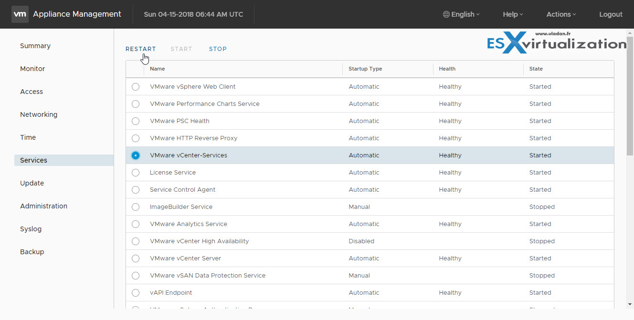This screenshot has width=634, height=320.
Task: Click the VMware vm logo
Action: click(x=20, y=14)
